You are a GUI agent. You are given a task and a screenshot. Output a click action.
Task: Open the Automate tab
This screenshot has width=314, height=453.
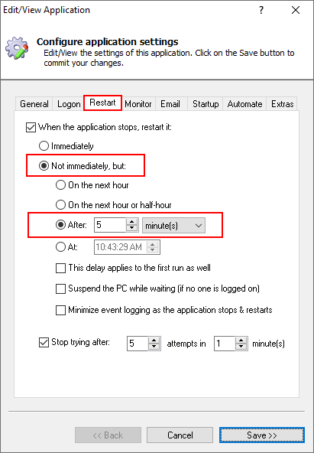[x=244, y=104]
